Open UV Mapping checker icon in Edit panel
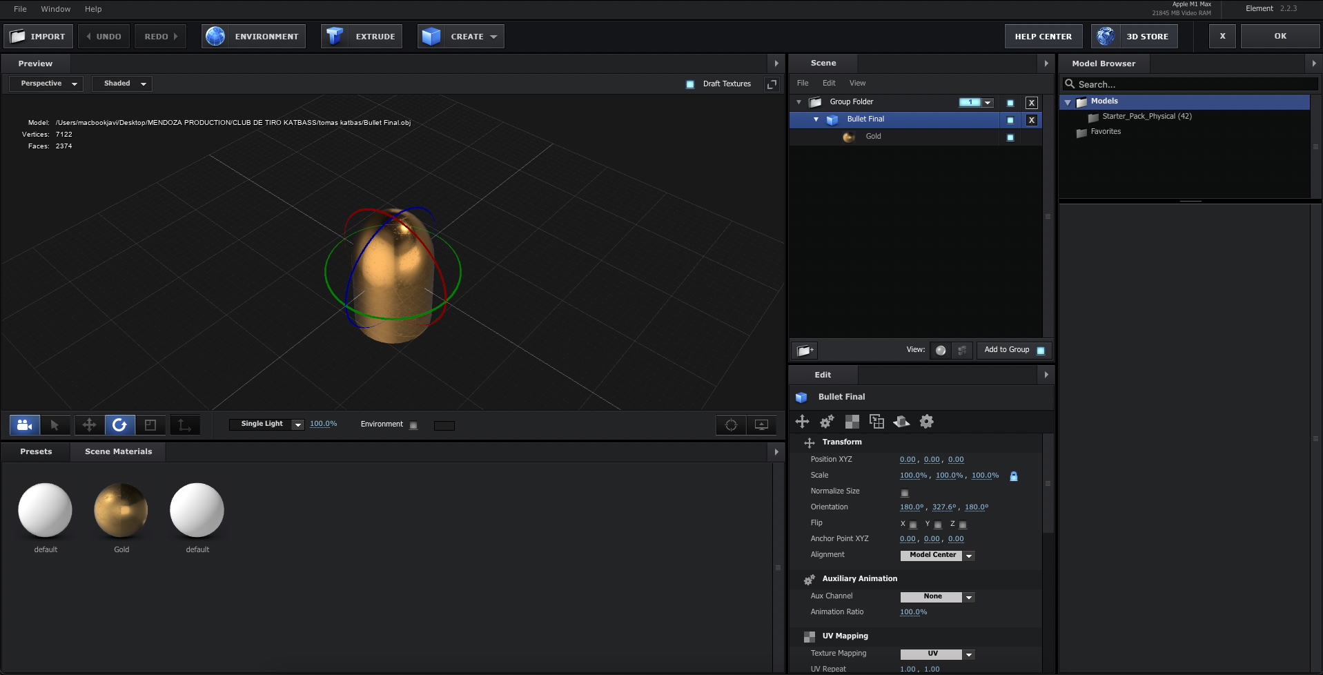Image resolution: width=1323 pixels, height=675 pixels. [x=852, y=422]
